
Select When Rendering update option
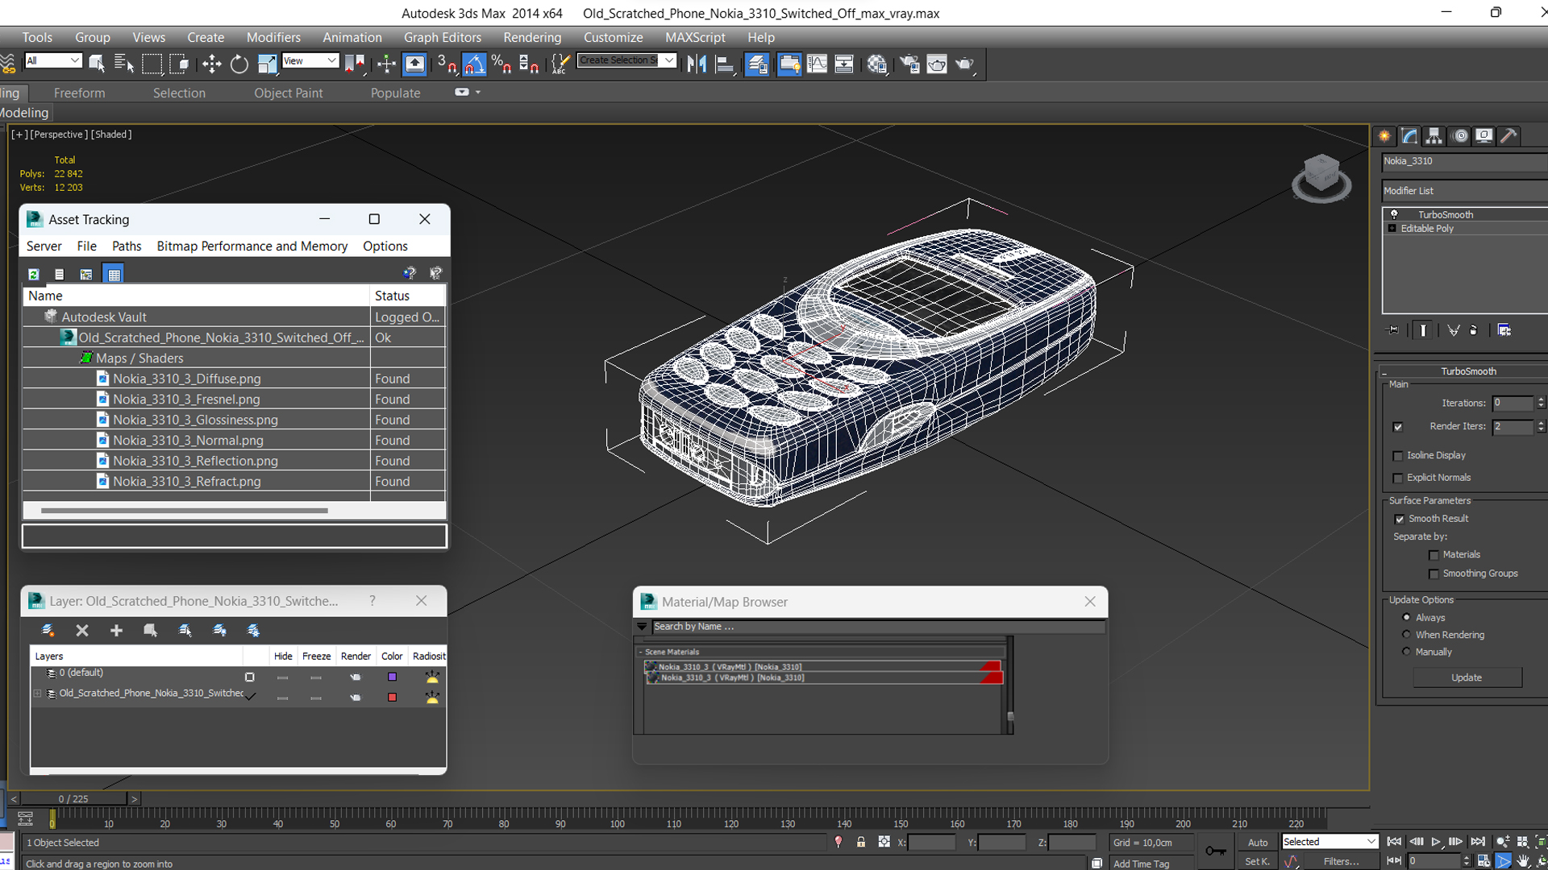1407,635
